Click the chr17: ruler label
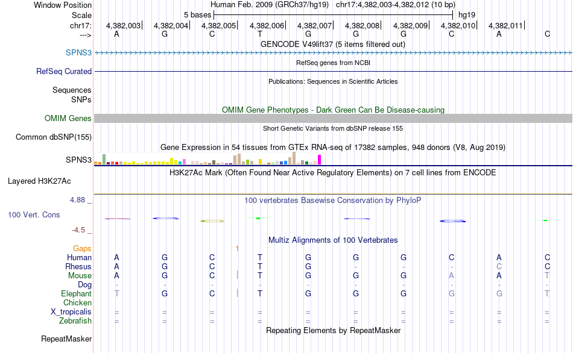 click(x=81, y=25)
